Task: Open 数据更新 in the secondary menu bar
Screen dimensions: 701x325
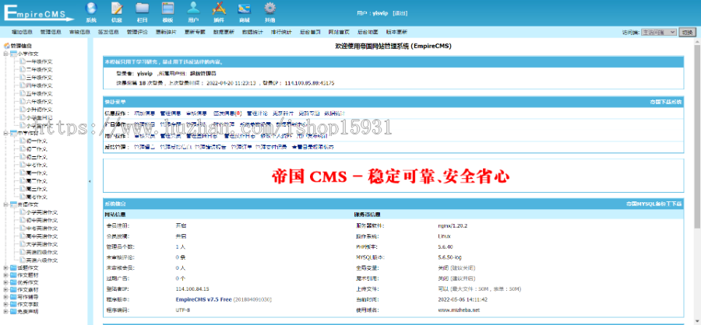Action: tap(224, 32)
